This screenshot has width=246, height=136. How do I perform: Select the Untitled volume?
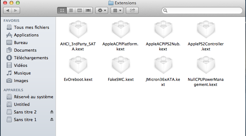coord(28,104)
